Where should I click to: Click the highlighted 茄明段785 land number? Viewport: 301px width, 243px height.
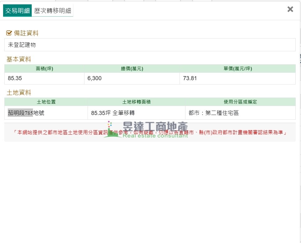click(x=20, y=113)
